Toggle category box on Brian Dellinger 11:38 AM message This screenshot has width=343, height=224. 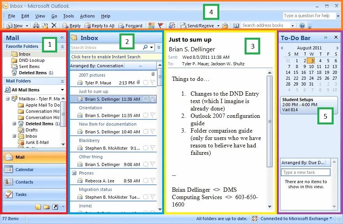[x=145, y=99]
